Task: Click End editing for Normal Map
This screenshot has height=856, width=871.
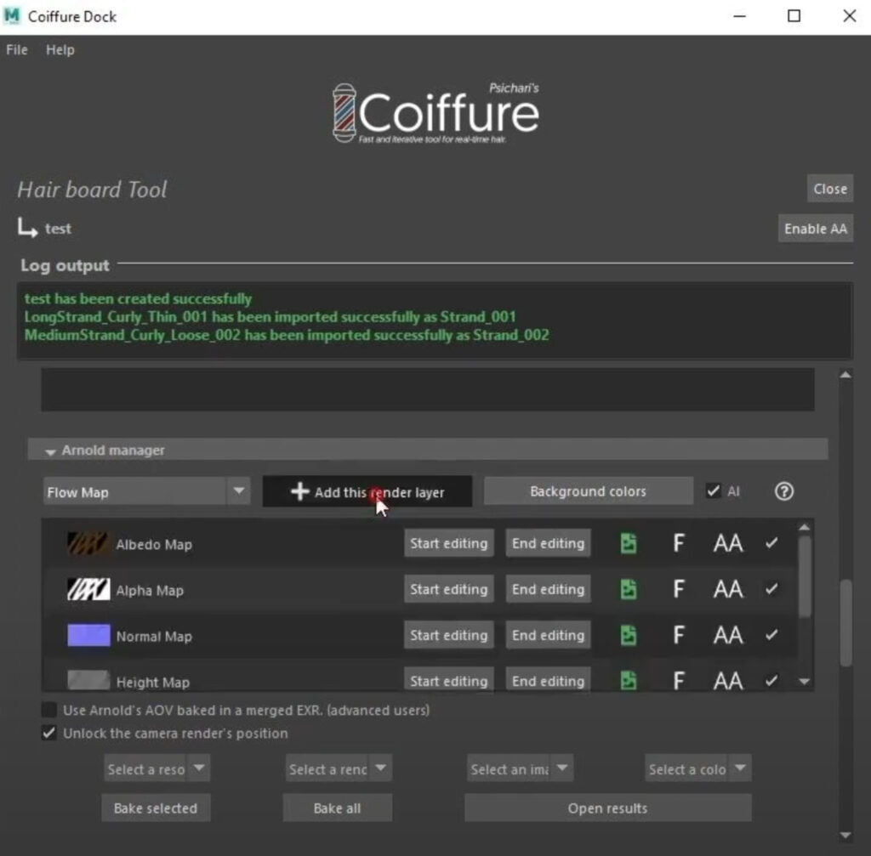Action: click(548, 636)
